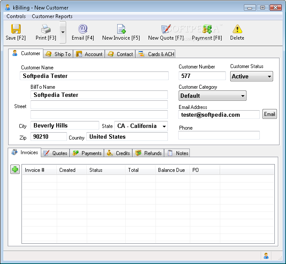
Task: Click the Email [F4] at-sign icon
Action: (83, 29)
